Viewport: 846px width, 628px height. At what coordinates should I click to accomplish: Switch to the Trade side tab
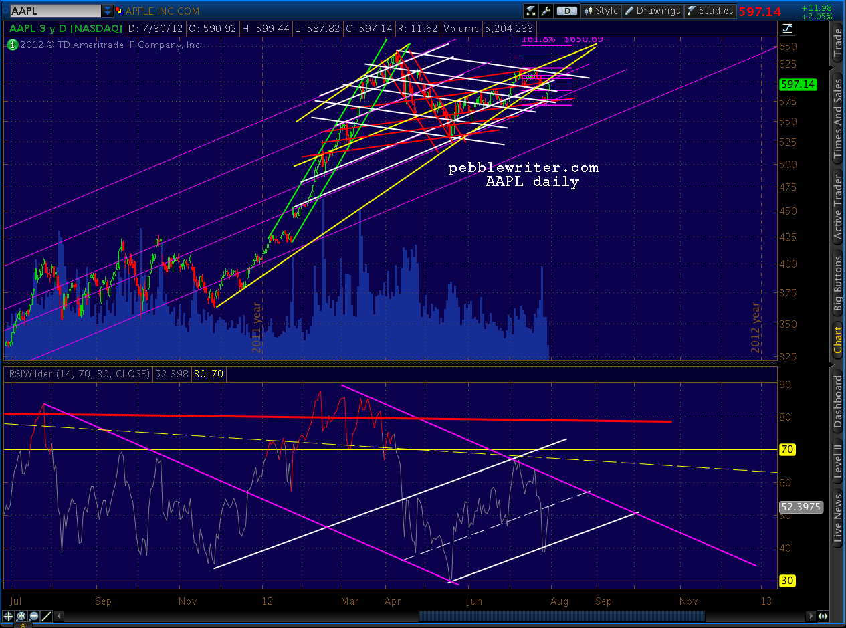[x=837, y=43]
